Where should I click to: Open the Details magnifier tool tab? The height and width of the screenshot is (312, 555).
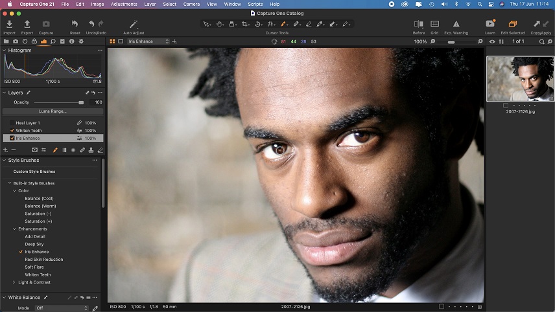(x=53, y=41)
